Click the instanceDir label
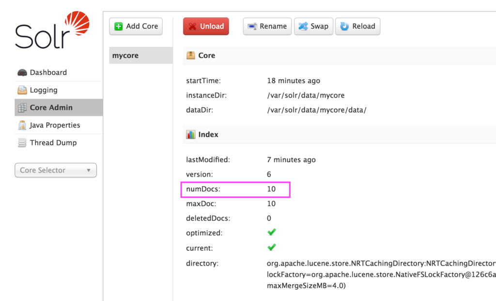This screenshot has height=301, width=496. pos(206,95)
